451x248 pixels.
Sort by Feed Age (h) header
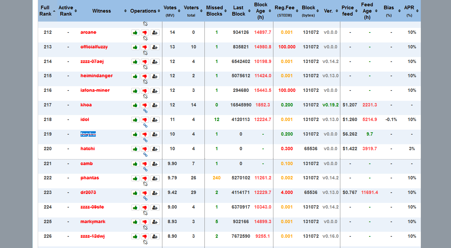pyautogui.click(x=369, y=11)
